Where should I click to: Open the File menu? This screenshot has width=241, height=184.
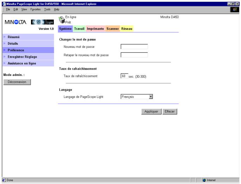(8, 9)
